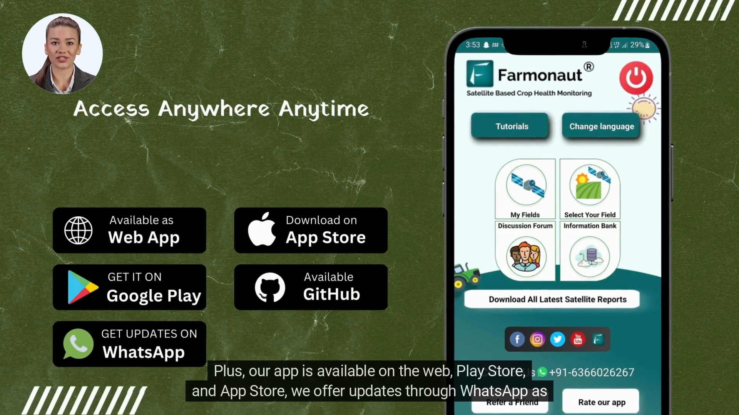This screenshot has height=415, width=739.
Task: Click the Facebook social media icon
Action: tap(518, 339)
